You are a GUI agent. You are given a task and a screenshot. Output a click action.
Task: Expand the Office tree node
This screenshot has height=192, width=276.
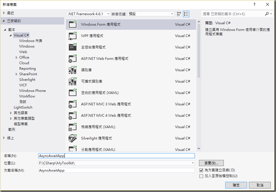(16, 57)
